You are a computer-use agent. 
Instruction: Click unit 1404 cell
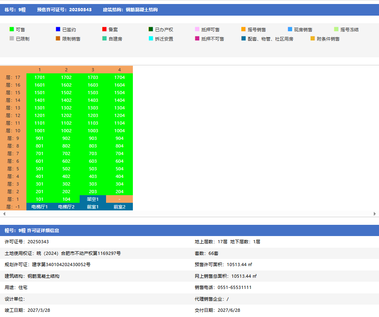[x=119, y=100]
